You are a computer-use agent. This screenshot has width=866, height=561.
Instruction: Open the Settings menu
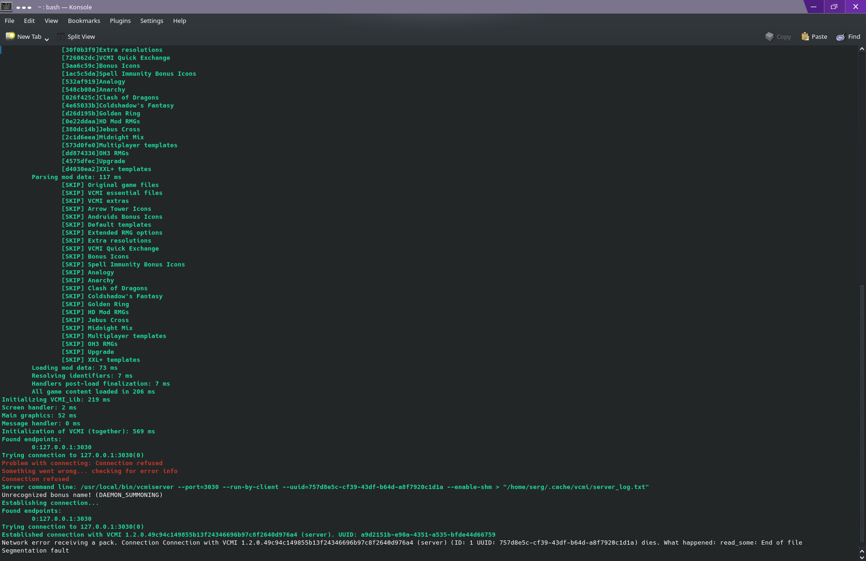pyautogui.click(x=152, y=21)
